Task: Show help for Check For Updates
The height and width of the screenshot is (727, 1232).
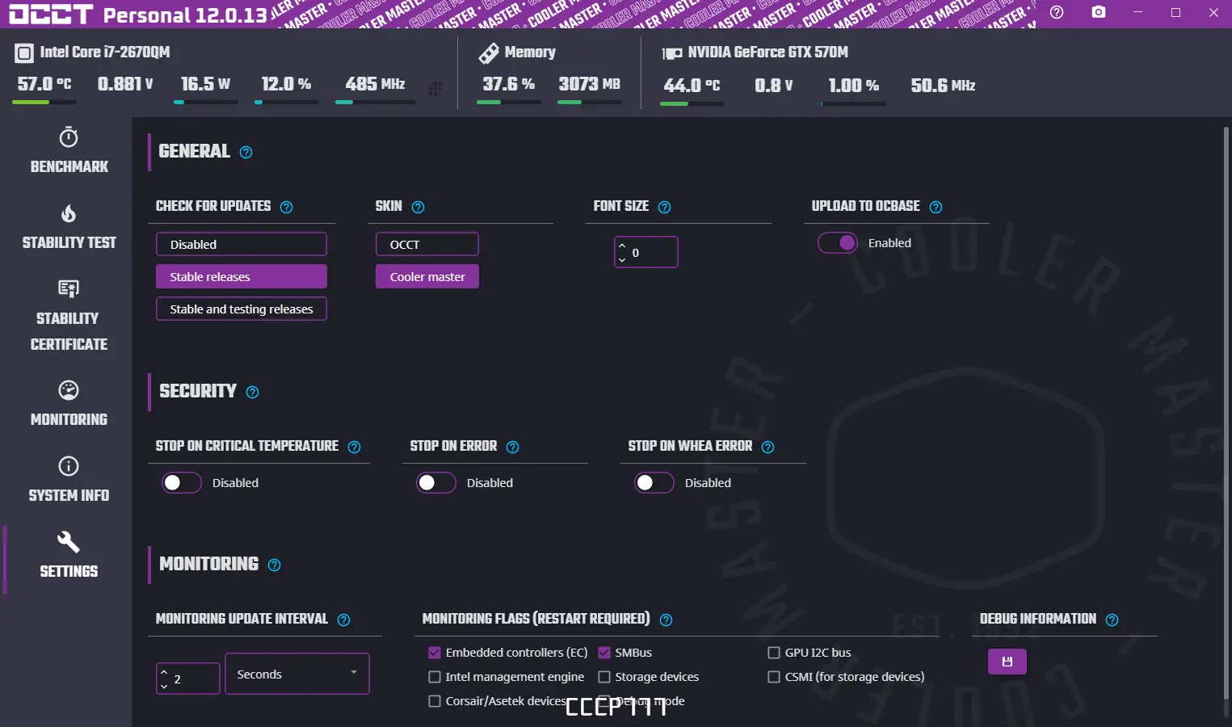Action: click(286, 207)
